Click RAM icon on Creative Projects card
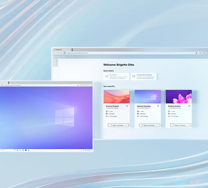Image resolution: width=208 pixels, height=188 pixels. [106, 114]
